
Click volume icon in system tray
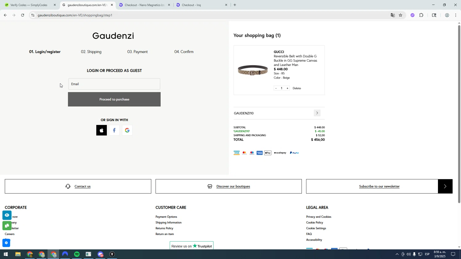(408, 254)
